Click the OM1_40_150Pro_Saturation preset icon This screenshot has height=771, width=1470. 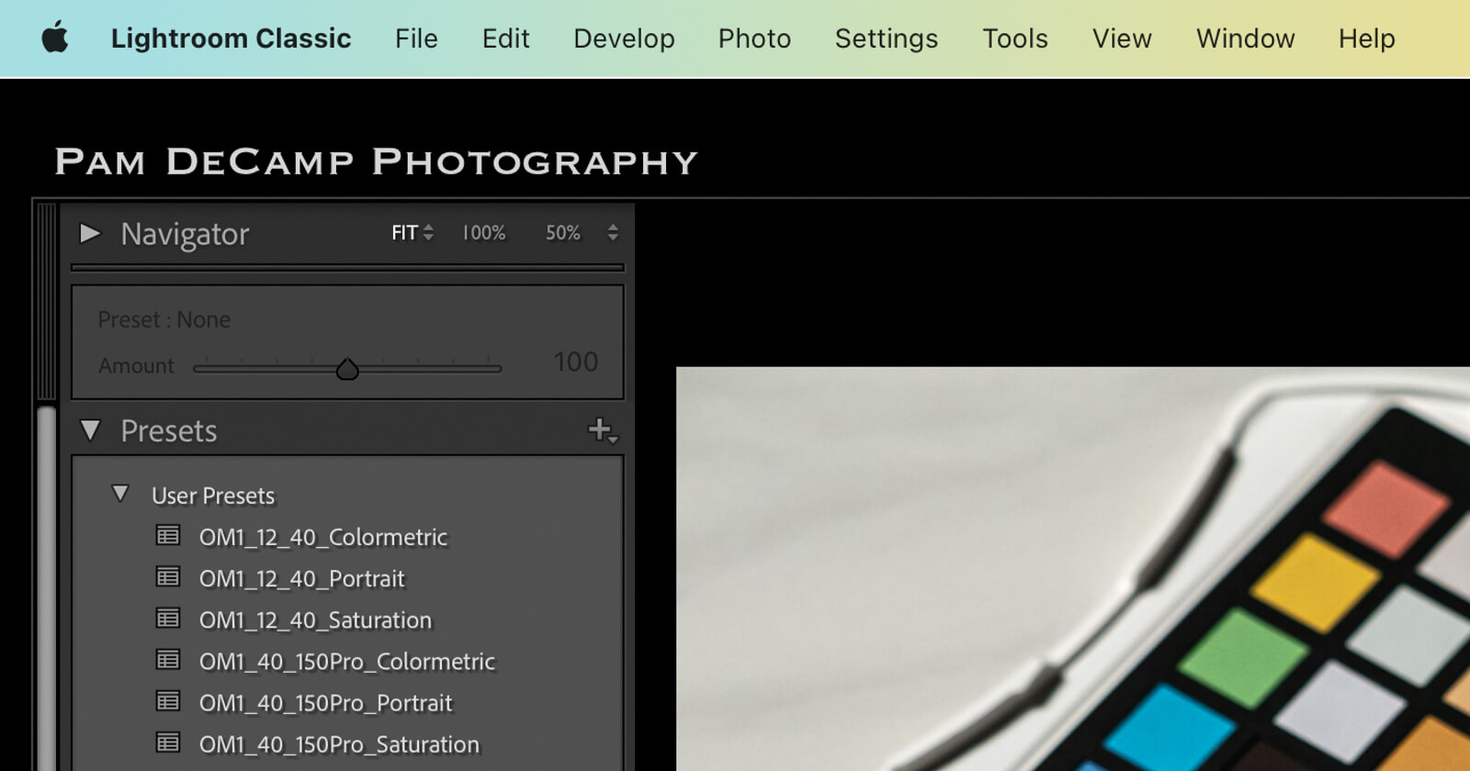coord(168,743)
